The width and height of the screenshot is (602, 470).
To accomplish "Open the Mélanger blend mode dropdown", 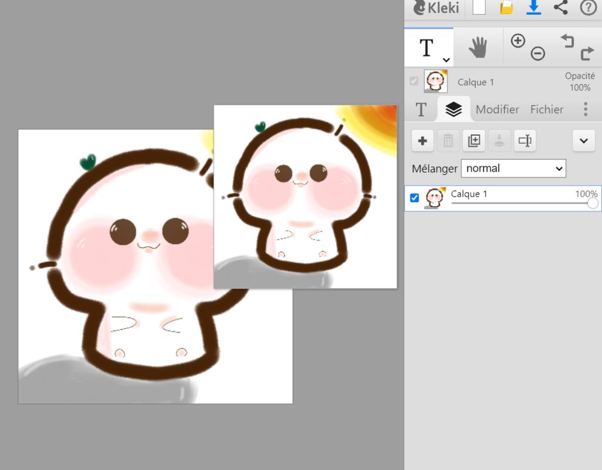I will point(513,169).
